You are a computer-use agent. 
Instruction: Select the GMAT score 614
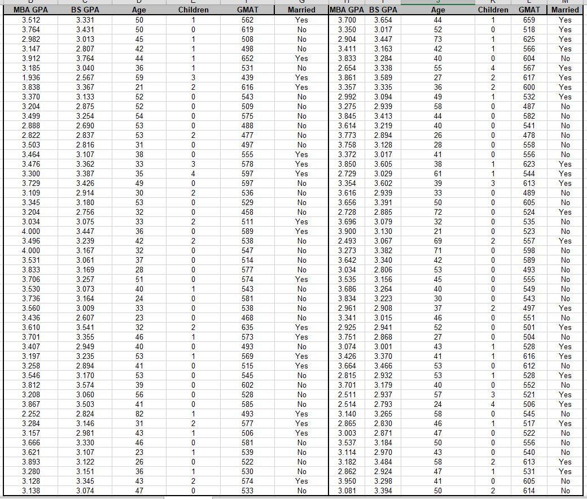529,491
